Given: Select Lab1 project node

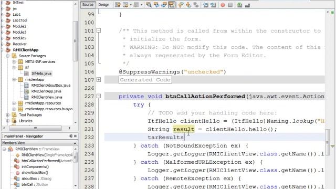Looking at the screenshot, I should (x=16, y=14).
